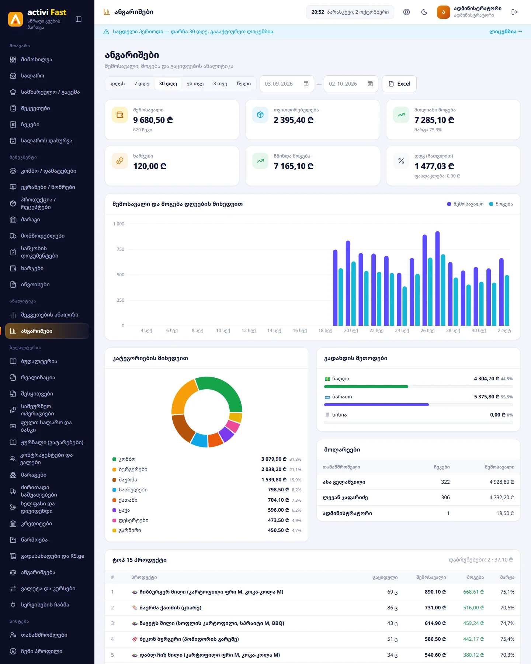Open ბუღალტერია in the sidebar

pos(47,362)
